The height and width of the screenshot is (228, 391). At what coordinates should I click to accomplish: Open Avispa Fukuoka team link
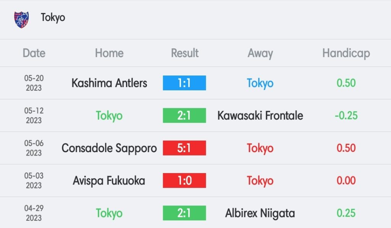109,180
